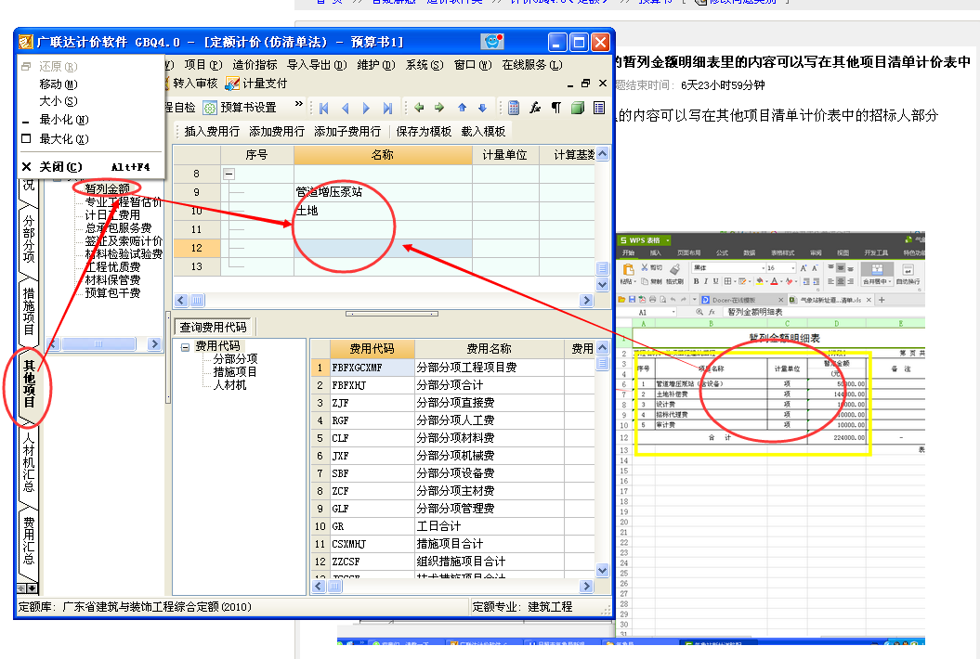Click the undo arrow in WPS quick toolbar
The image size is (980, 659).
click(x=673, y=300)
